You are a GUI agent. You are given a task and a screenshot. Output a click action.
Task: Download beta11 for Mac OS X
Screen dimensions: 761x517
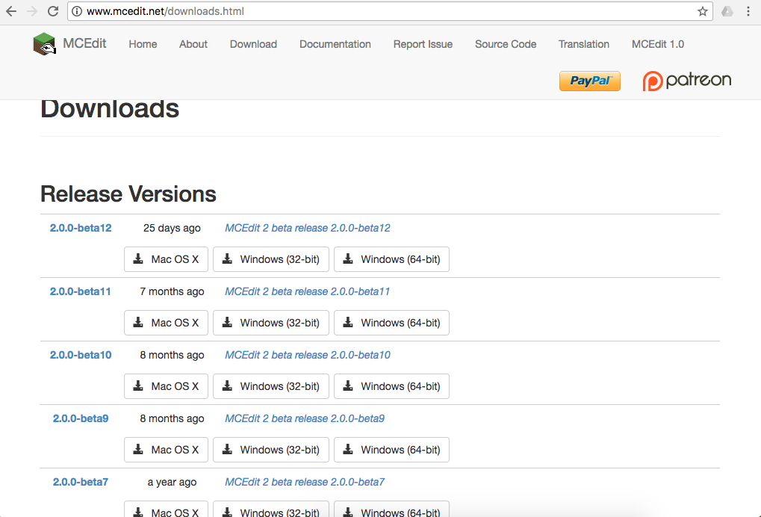coord(166,323)
